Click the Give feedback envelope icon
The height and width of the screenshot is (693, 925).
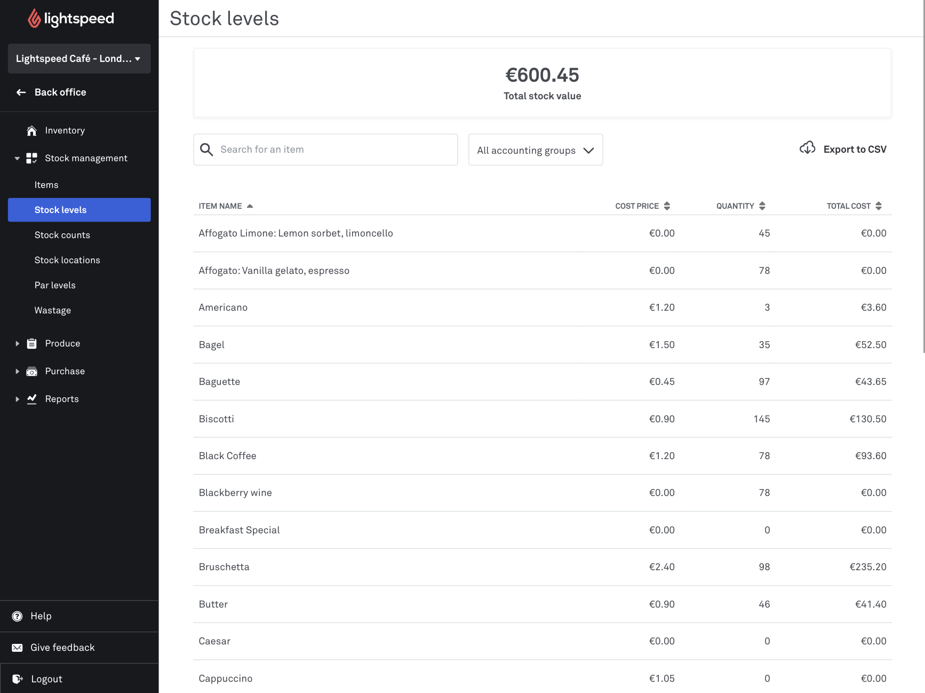coord(18,647)
